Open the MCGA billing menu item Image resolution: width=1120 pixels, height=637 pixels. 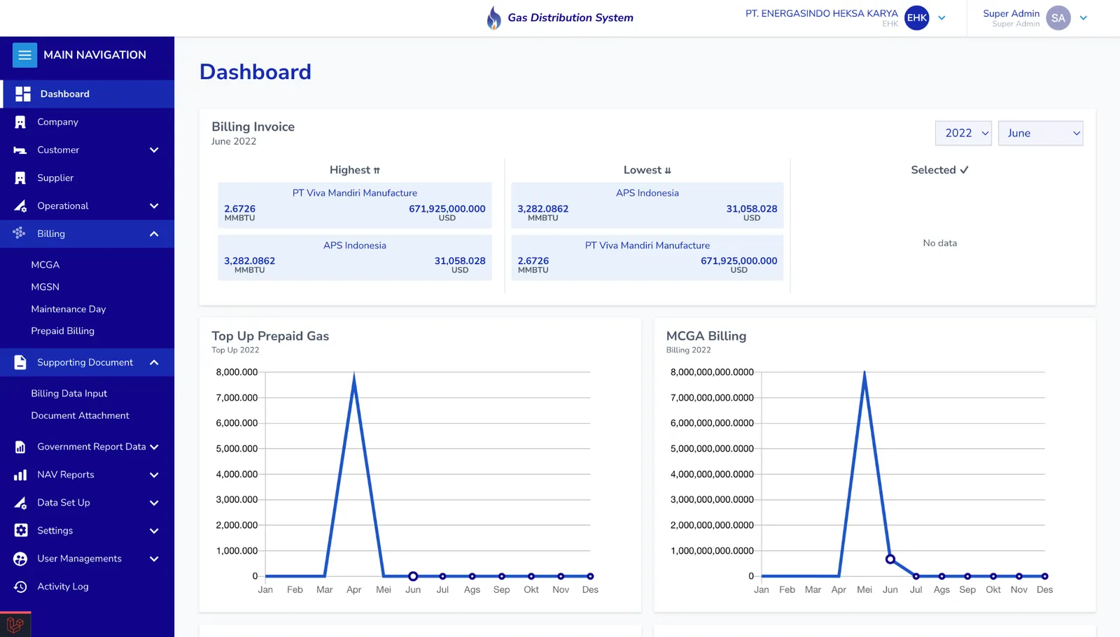(45, 264)
